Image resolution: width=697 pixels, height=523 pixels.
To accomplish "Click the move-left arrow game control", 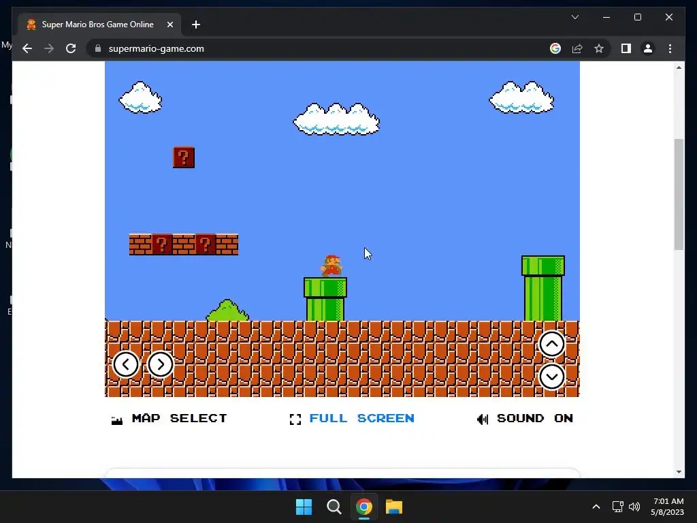I will pos(126,365).
